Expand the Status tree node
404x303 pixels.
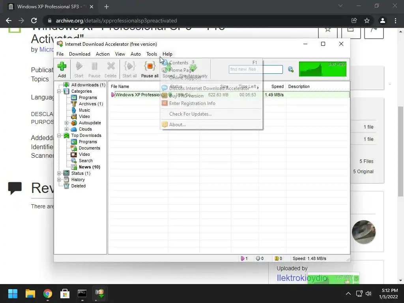point(59,174)
